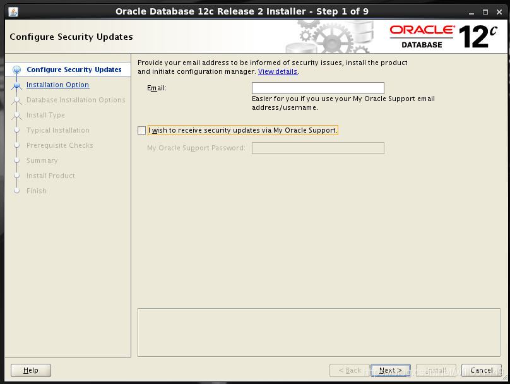Image resolution: width=510 pixels, height=384 pixels.
Task: Click the Configure Security Updates page heading
Action: click(71, 37)
